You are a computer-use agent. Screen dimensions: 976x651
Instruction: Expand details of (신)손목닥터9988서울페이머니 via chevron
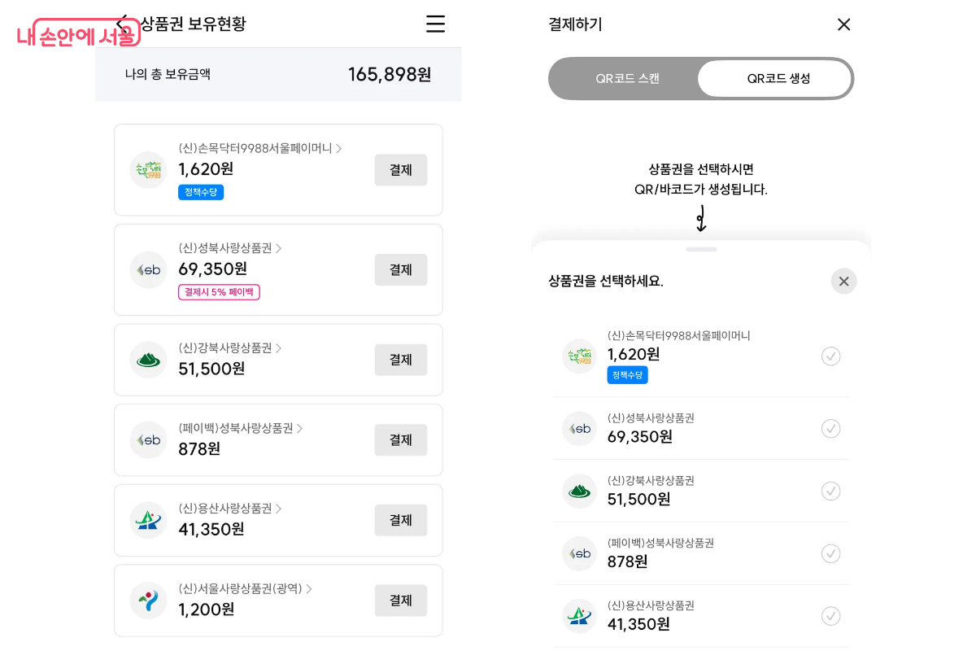point(340,148)
